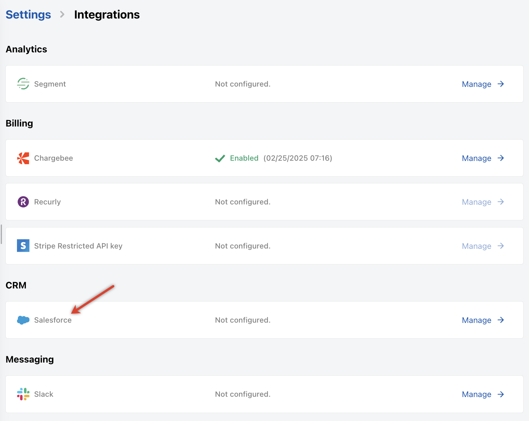This screenshot has height=421, width=529.
Task: Click the Stripe logo icon
Action: tap(23, 246)
